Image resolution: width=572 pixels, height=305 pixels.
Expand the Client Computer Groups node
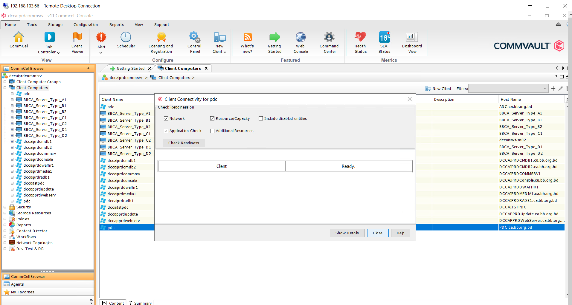point(5,82)
